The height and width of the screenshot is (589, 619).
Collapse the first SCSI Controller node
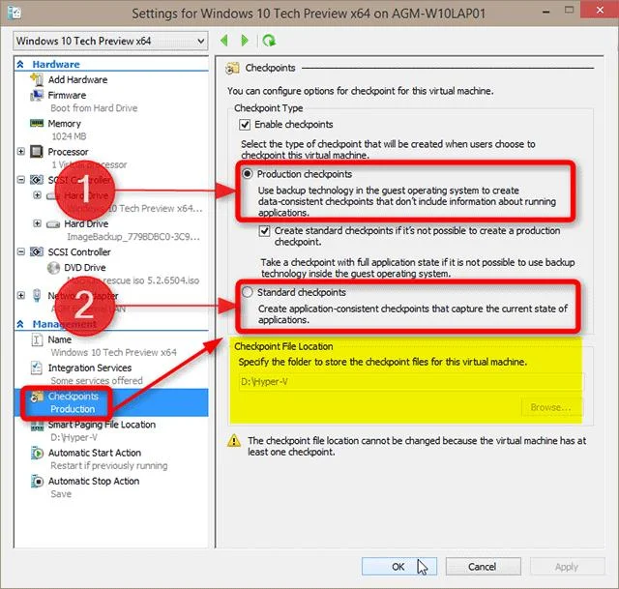[x=21, y=180]
